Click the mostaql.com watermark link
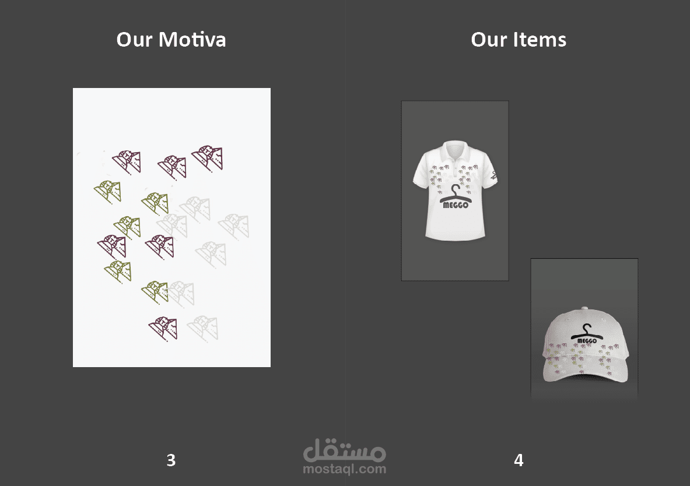Screen dimensions: 690x486 (x=345, y=469)
